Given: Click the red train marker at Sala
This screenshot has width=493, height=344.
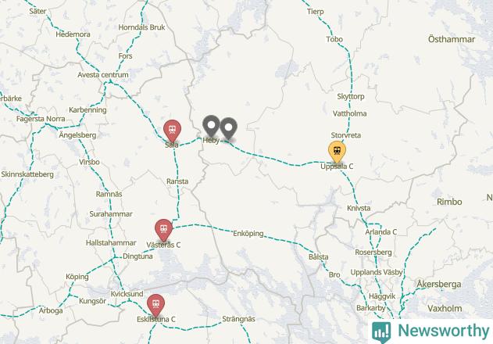Looking at the screenshot, I should 172,131.
